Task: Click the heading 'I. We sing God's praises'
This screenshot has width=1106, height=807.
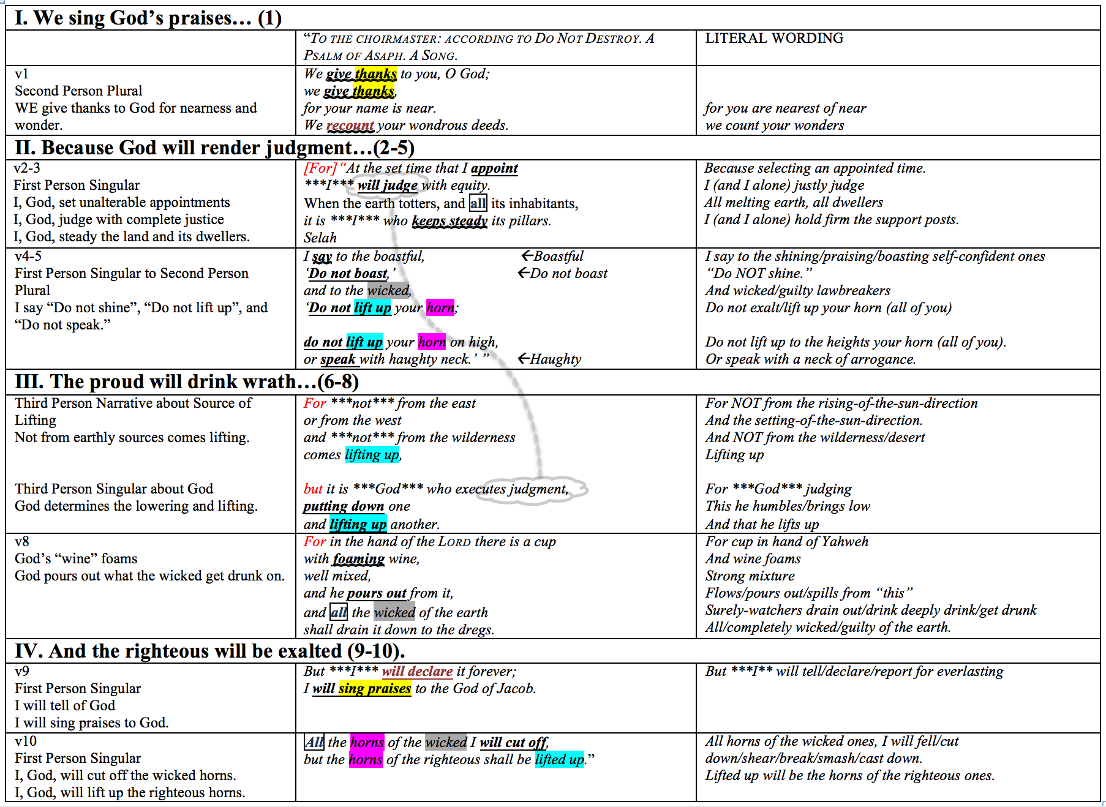Action: tap(148, 18)
